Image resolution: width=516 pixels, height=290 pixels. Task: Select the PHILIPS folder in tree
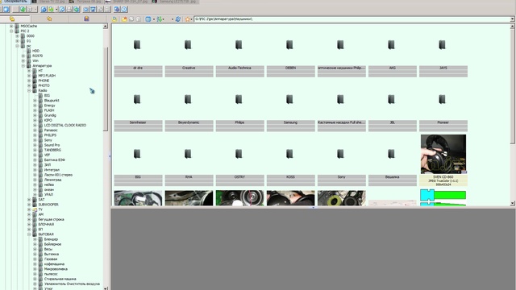click(50, 135)
